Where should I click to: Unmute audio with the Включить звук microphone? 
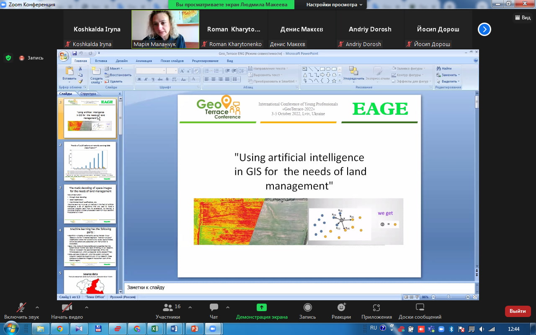(x=22, y=311)
